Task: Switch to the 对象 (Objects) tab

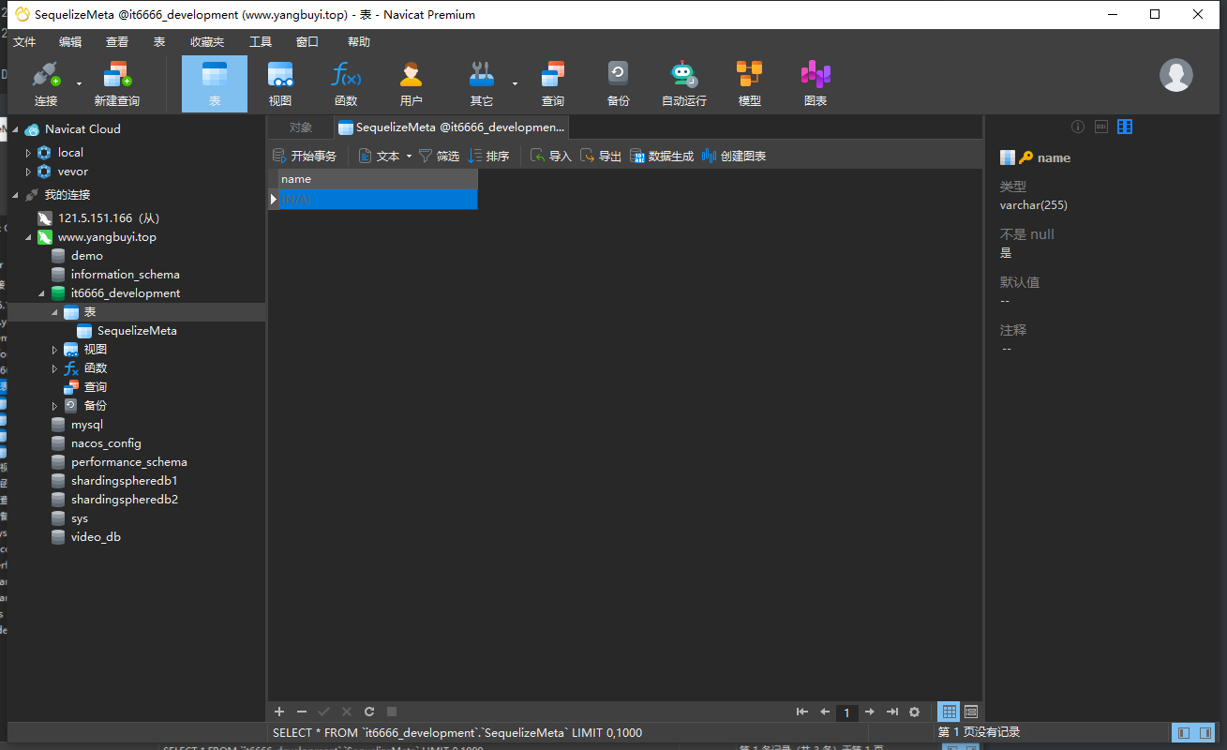Action: 301,127
